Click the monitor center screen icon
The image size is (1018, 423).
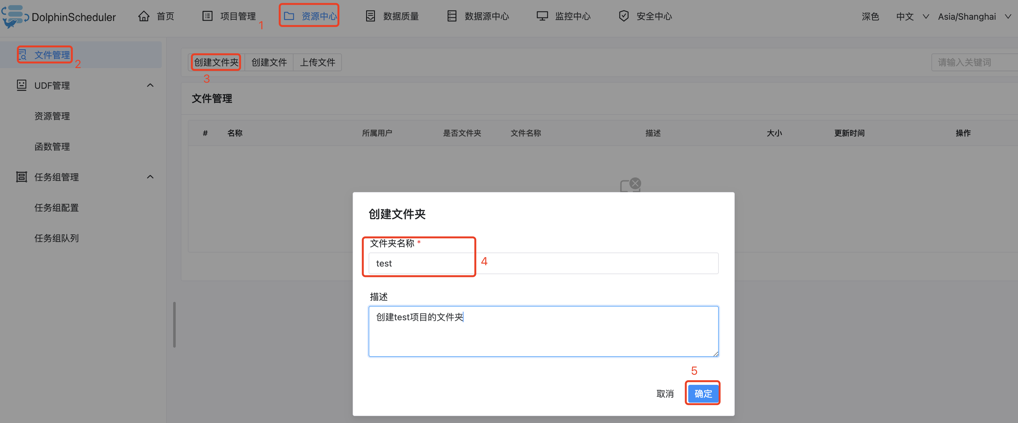tap(542, 16)
